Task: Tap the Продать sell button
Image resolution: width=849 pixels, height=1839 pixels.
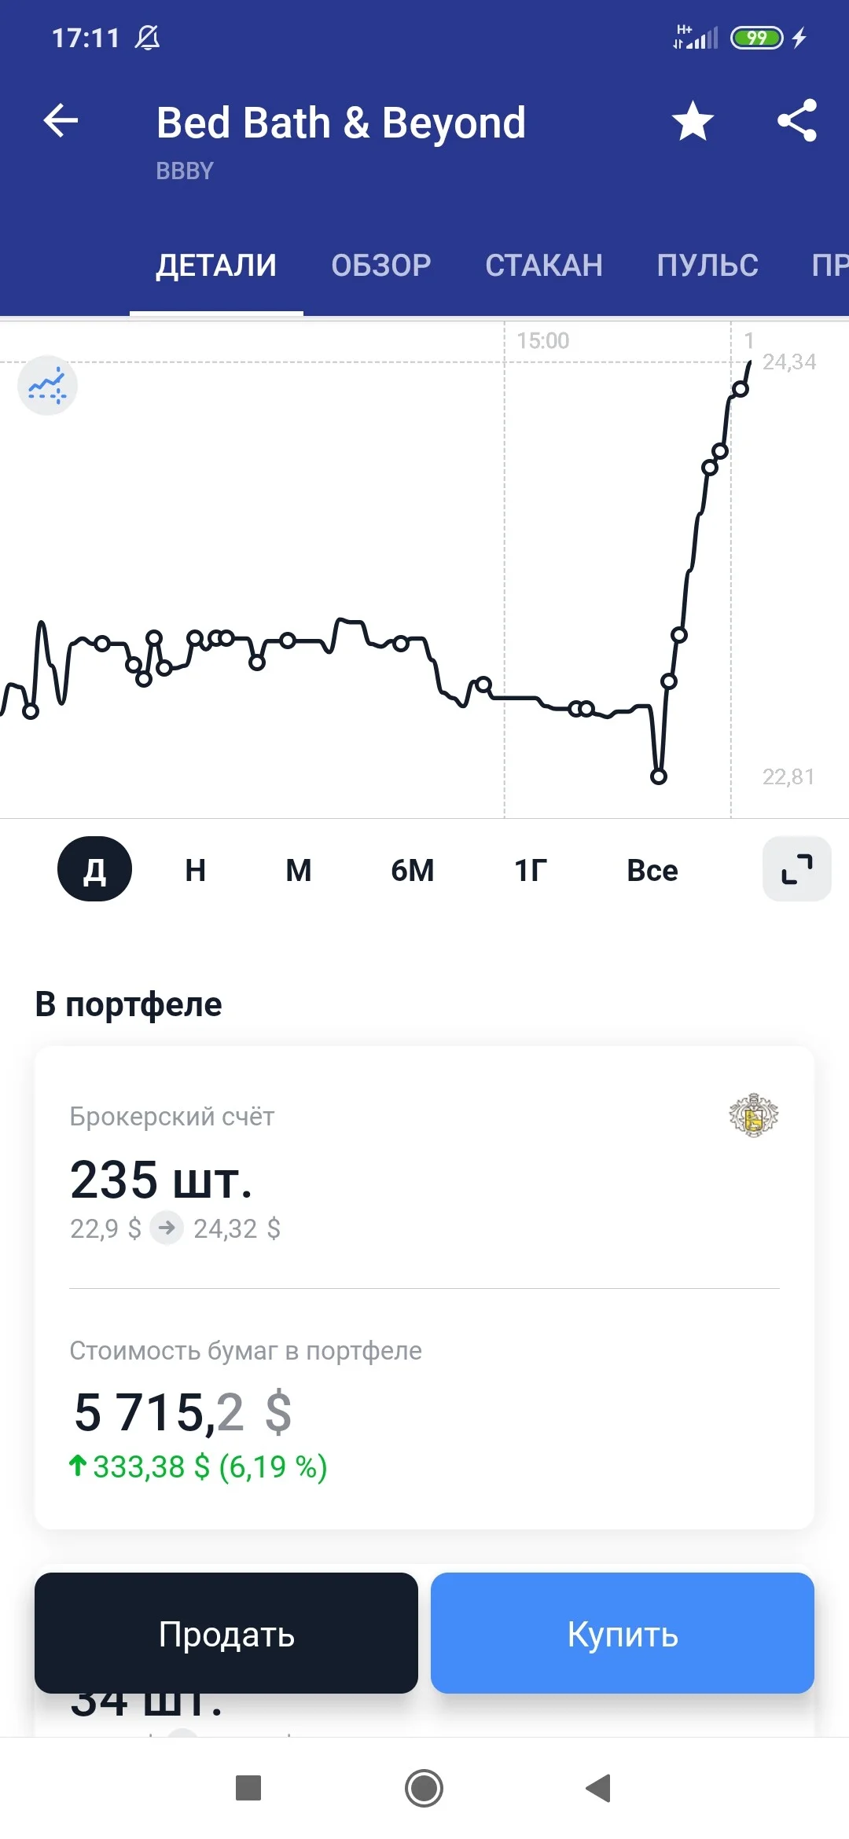Action: point(226,1633)
